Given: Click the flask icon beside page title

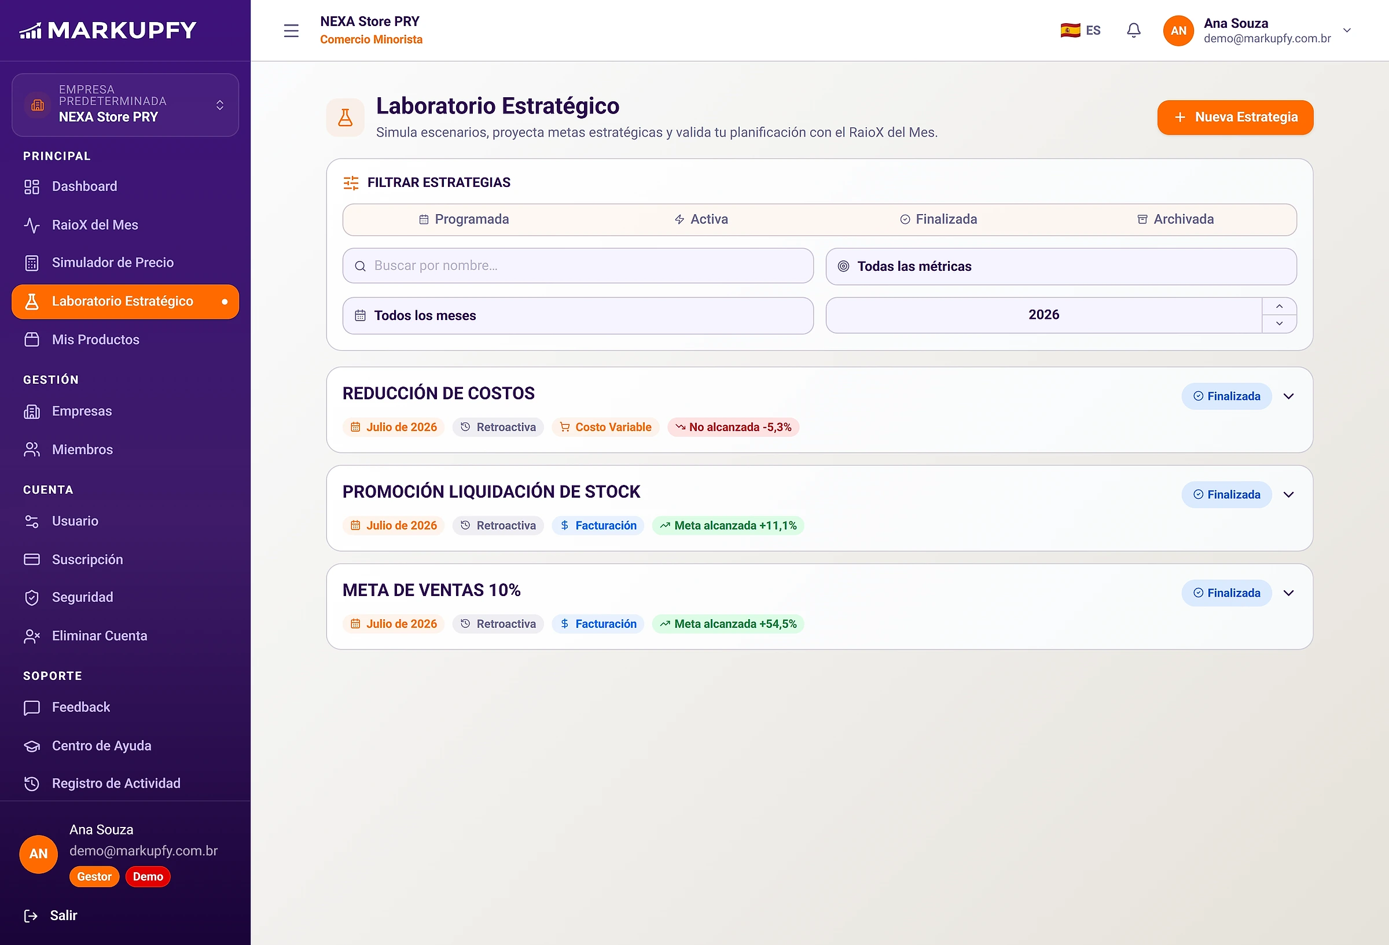Looking at the screenshot, I should [x=346, y=117].
